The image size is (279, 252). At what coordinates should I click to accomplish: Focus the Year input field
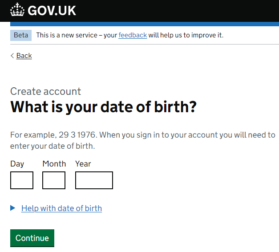(94, 180)
